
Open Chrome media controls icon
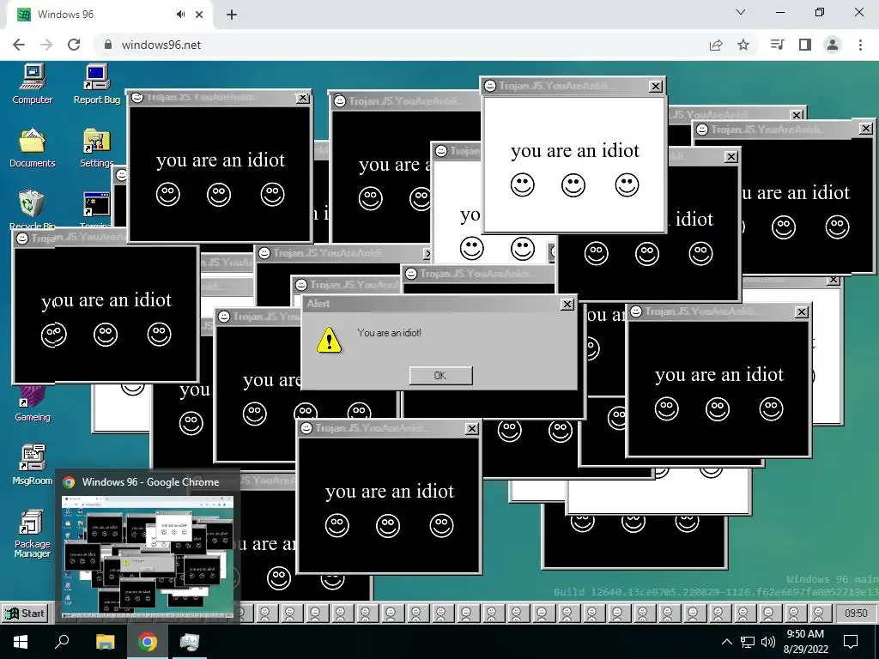tap(777, 45)
